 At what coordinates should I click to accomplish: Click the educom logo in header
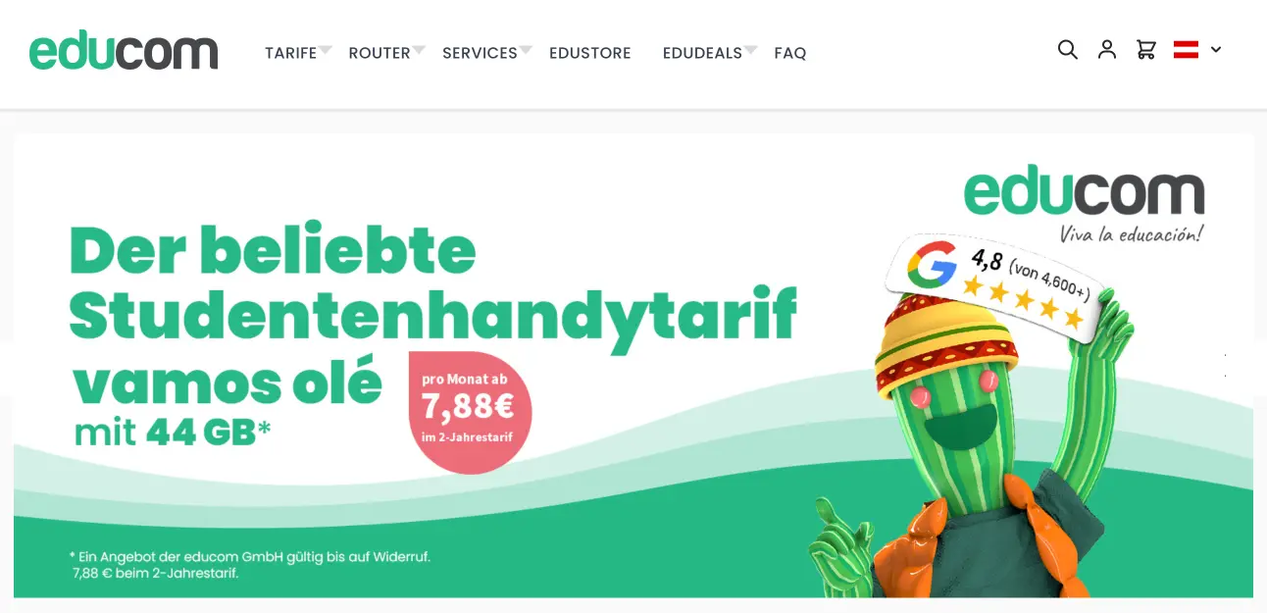pos(124,52)
